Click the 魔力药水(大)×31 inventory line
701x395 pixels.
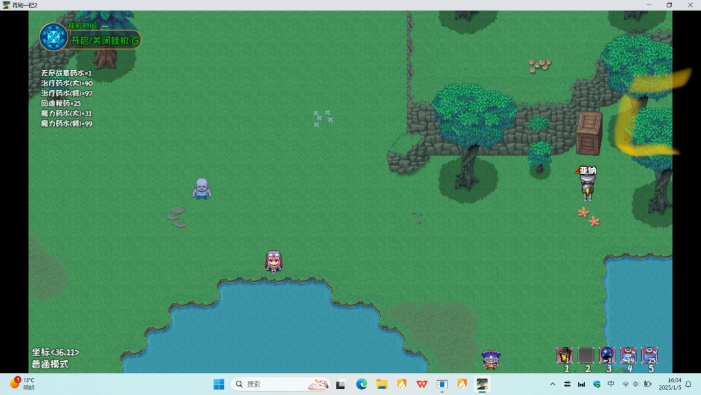point(66,114)
